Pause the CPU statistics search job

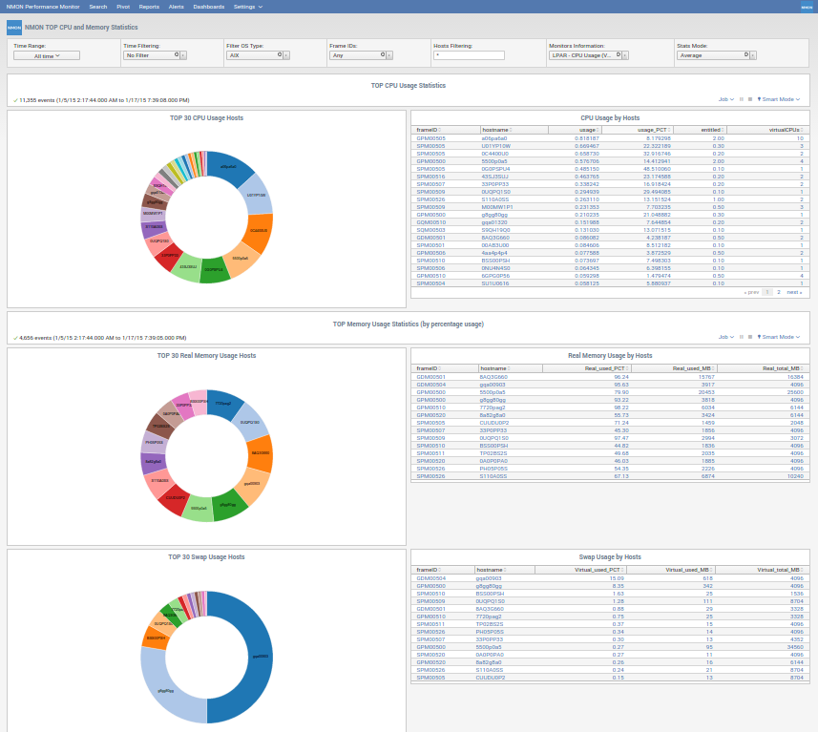point(741,99)
